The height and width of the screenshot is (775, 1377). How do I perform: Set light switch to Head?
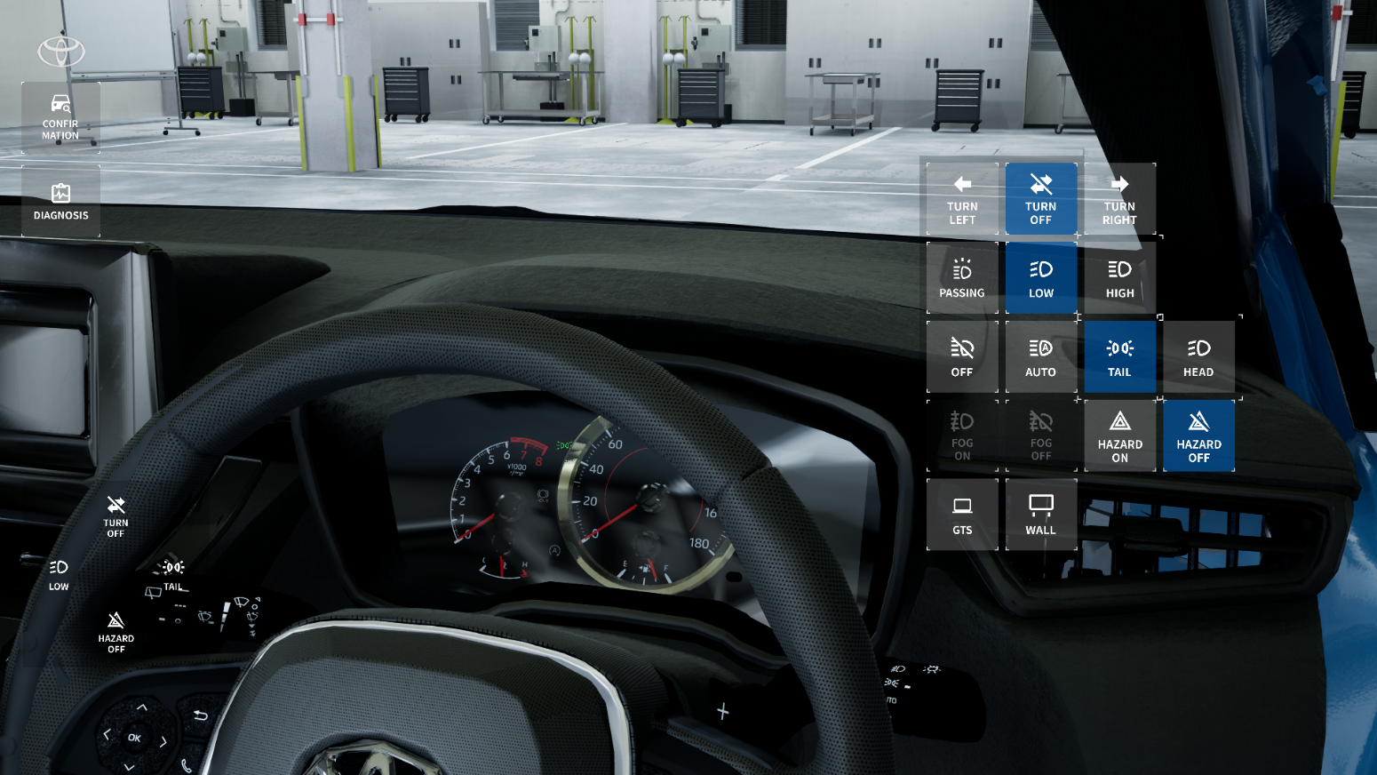click(1198, 357)
